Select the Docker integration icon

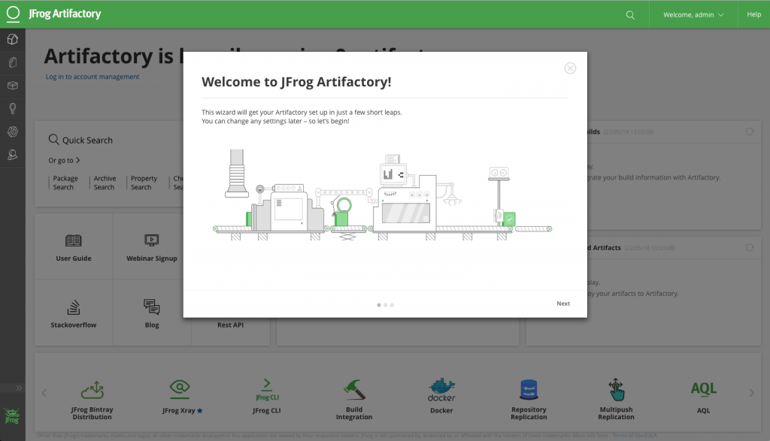point(441,396)
